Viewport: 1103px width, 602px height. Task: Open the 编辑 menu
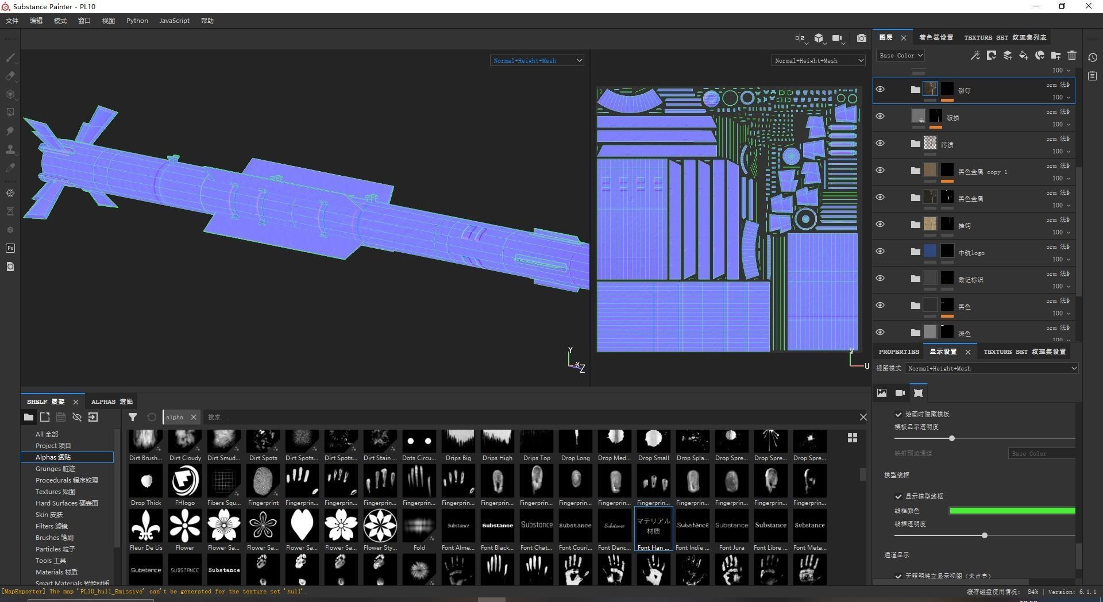pyautogui.click(x=36, y=21)
